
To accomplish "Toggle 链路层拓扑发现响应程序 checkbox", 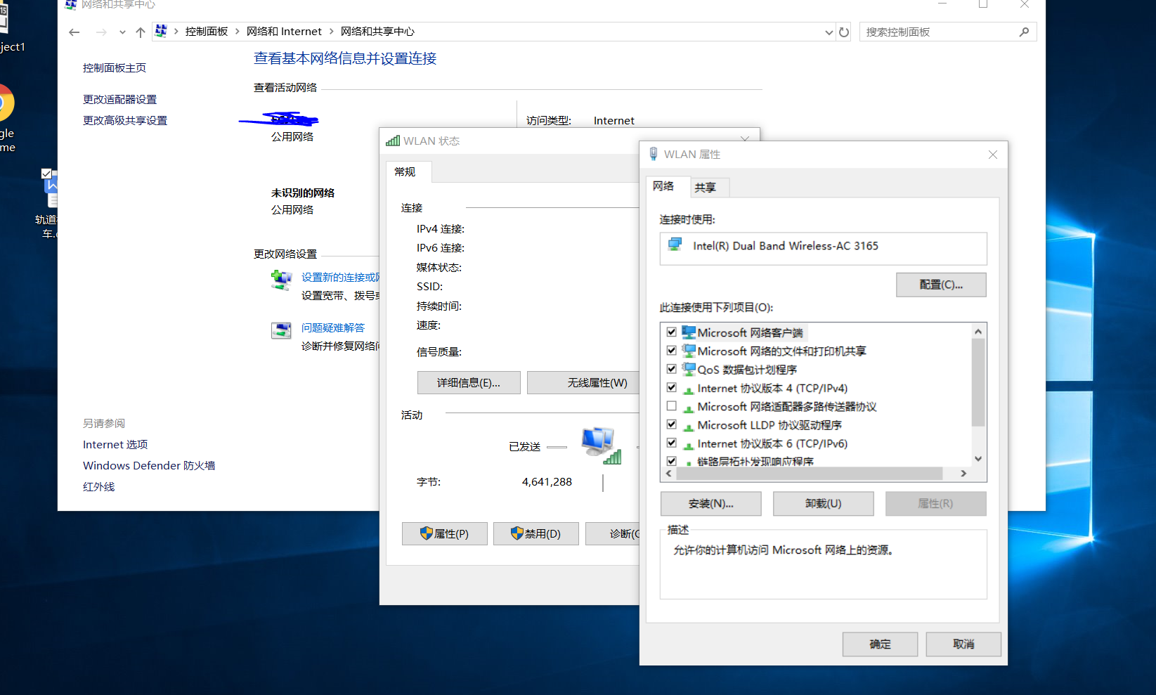I will (x=672, y=461).
